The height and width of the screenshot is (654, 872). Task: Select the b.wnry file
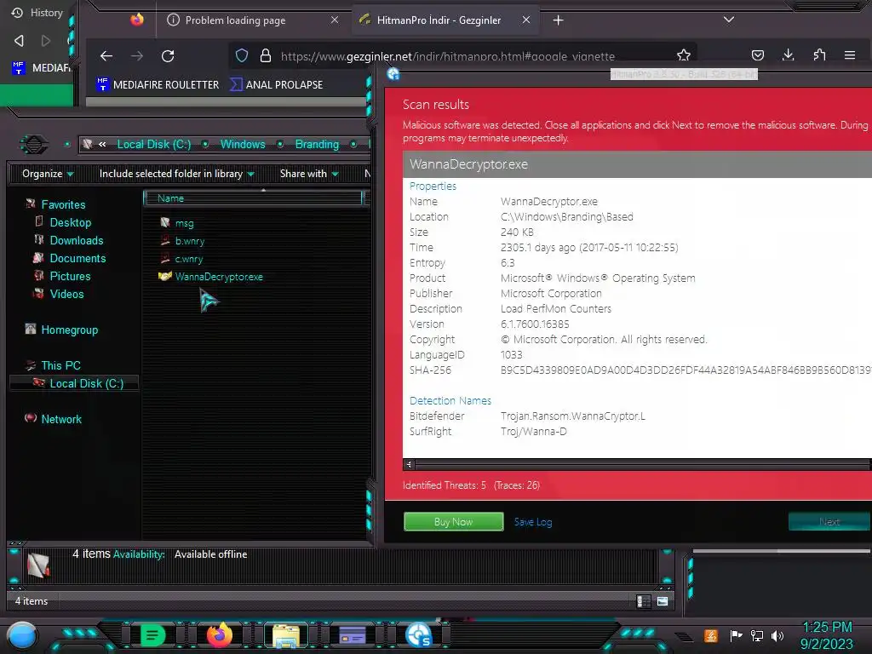click(x=182, y=241)
